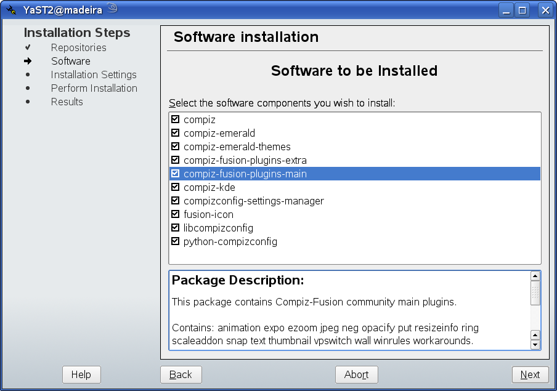This screenshot has width=557, height=391.
Task: Toggle the compiz-kde checkbox
Action: 175,187
